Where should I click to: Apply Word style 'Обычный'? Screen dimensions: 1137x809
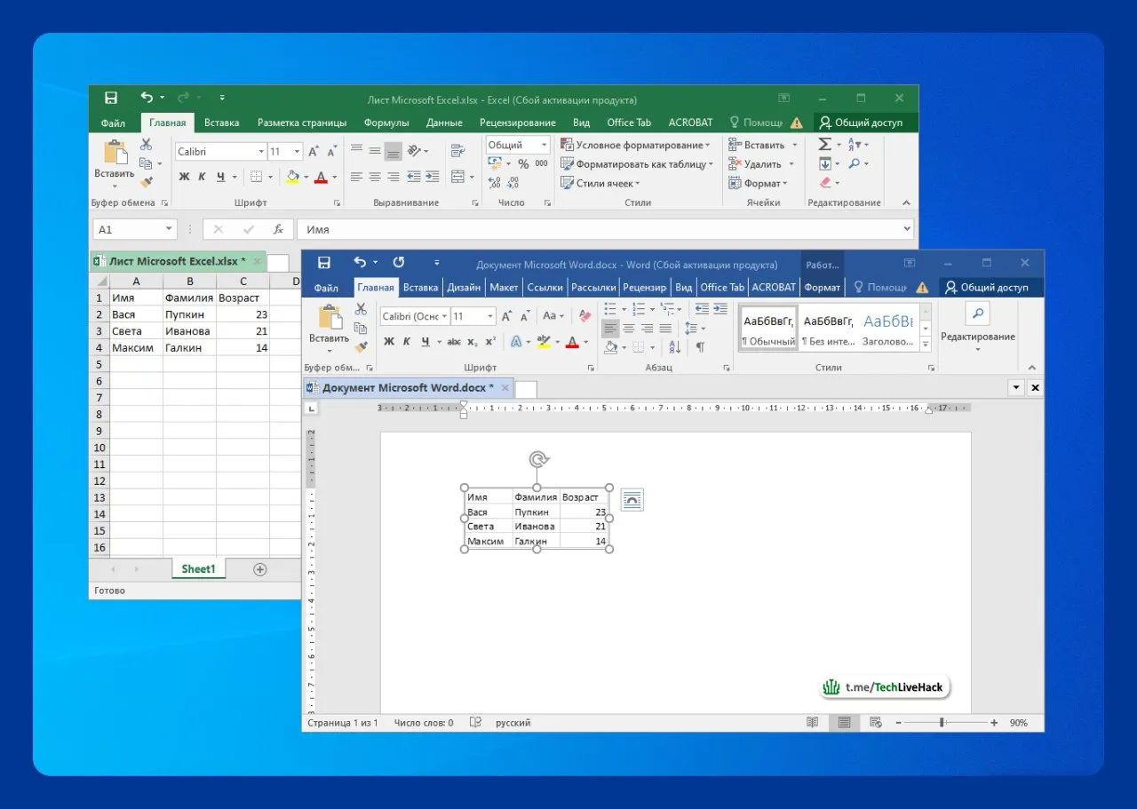pyautogui.click(x=768, y=328)
